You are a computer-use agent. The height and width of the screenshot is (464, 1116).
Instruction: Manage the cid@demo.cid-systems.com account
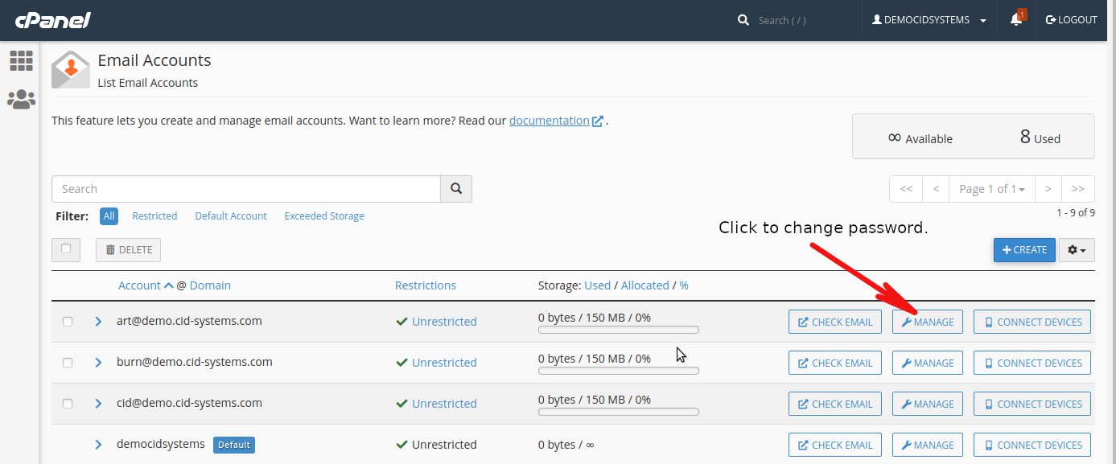tap(928, 404)
